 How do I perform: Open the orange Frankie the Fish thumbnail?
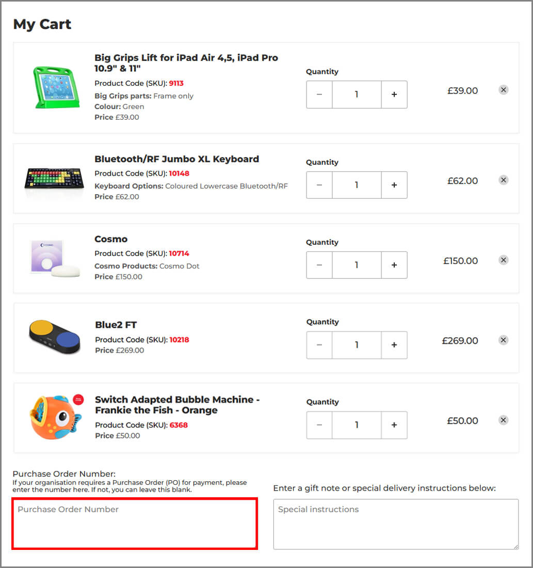56,417
